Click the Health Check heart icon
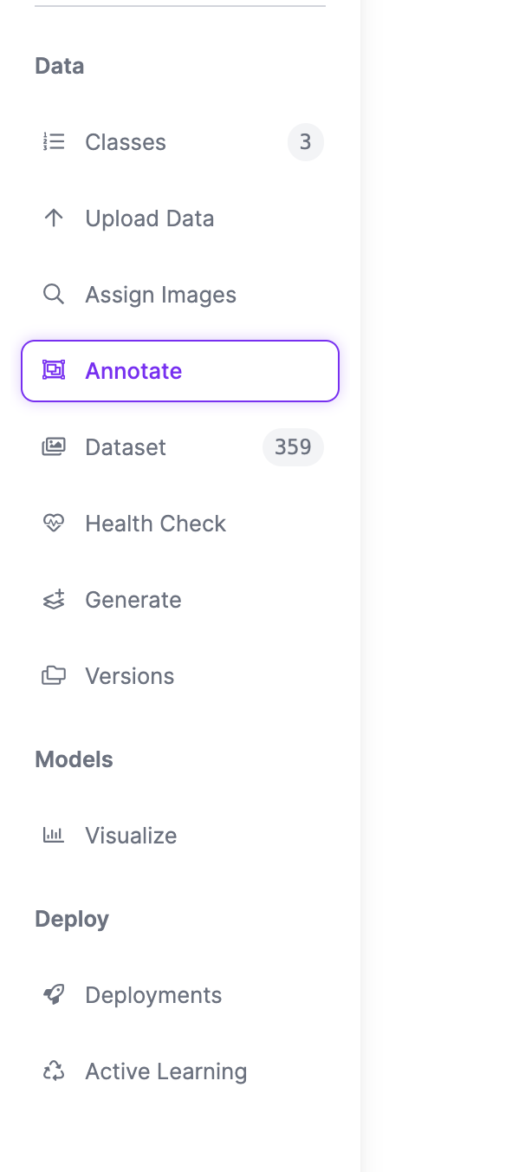This screenshot has height=1172, width=525. pyautogui.click(x=54, y=524)
